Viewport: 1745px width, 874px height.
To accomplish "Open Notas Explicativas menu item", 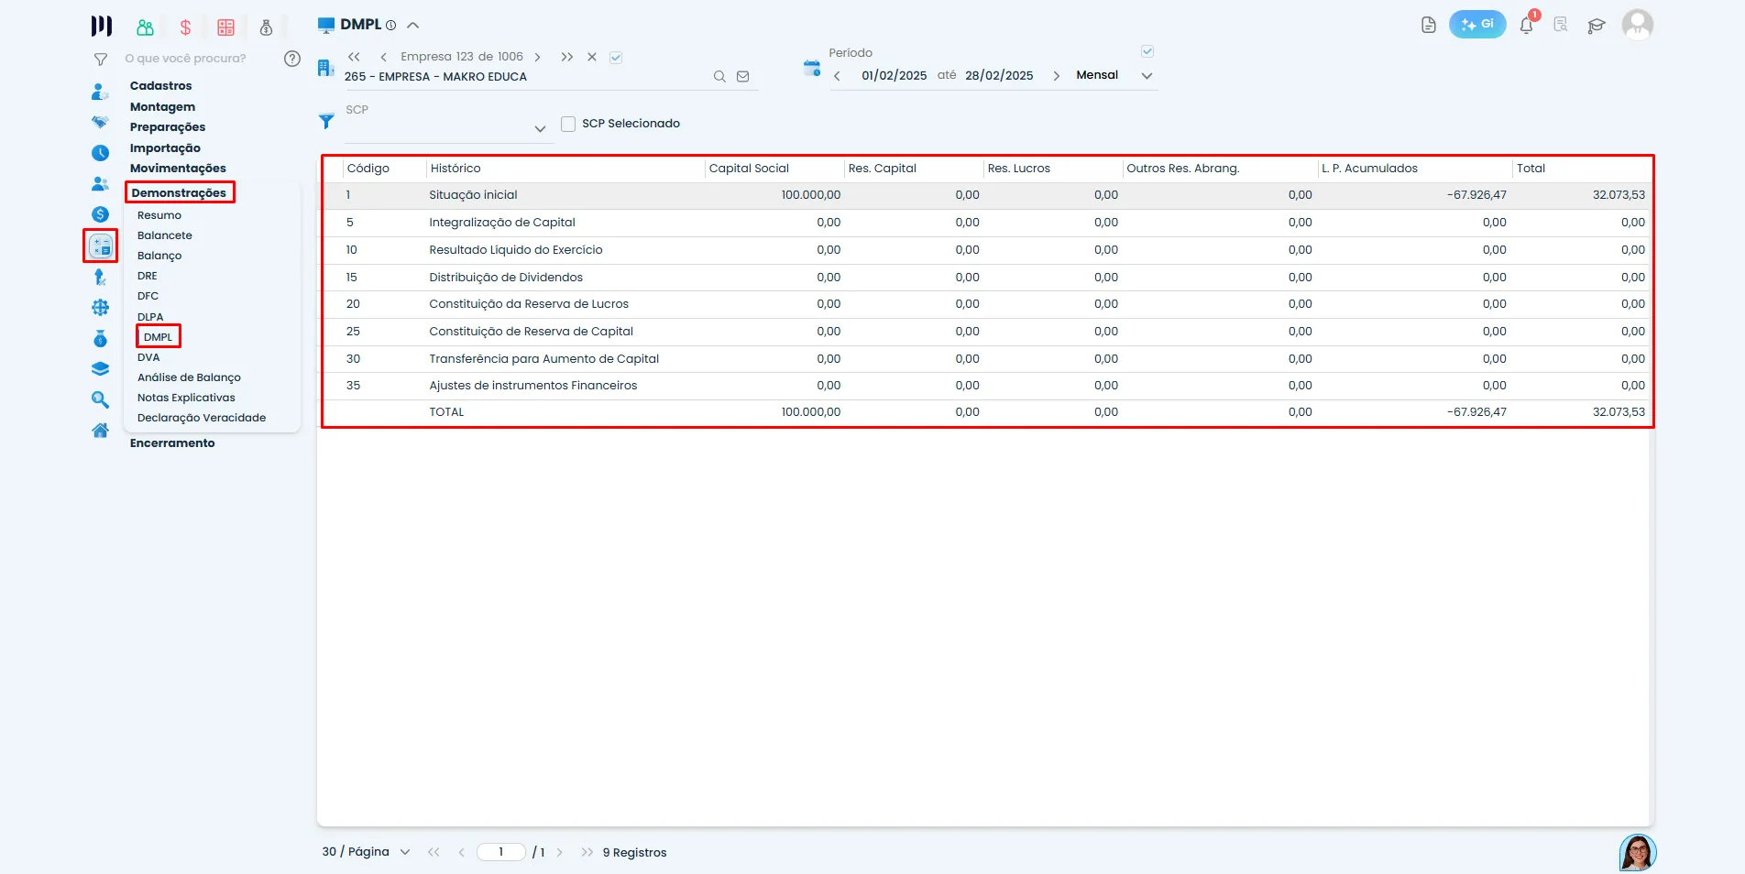I will pos(186,398).
